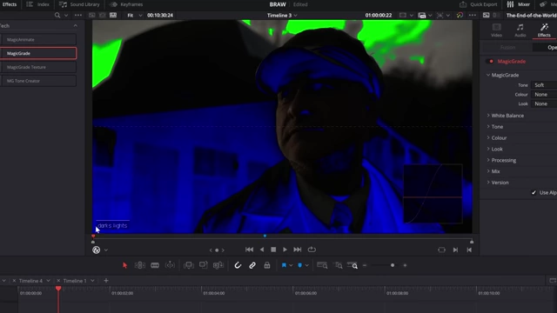Click the timeline zoom plus button
Screen dimensions: 557x313
(405, 265)
